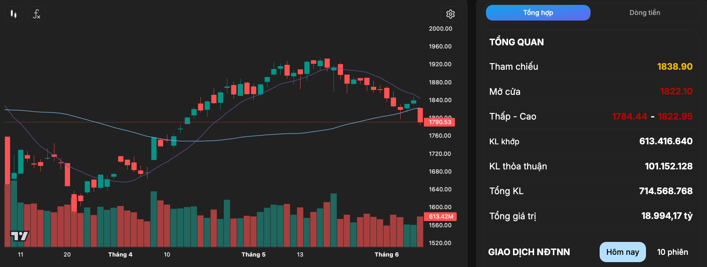
Task: Click the last red candlestick on chart
Action: tap(420, 115)
